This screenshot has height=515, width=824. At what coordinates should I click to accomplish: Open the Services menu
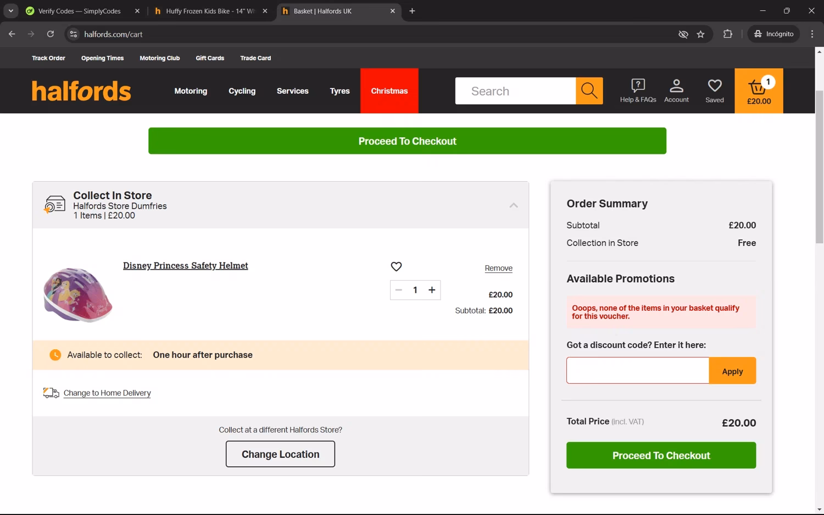292,91
